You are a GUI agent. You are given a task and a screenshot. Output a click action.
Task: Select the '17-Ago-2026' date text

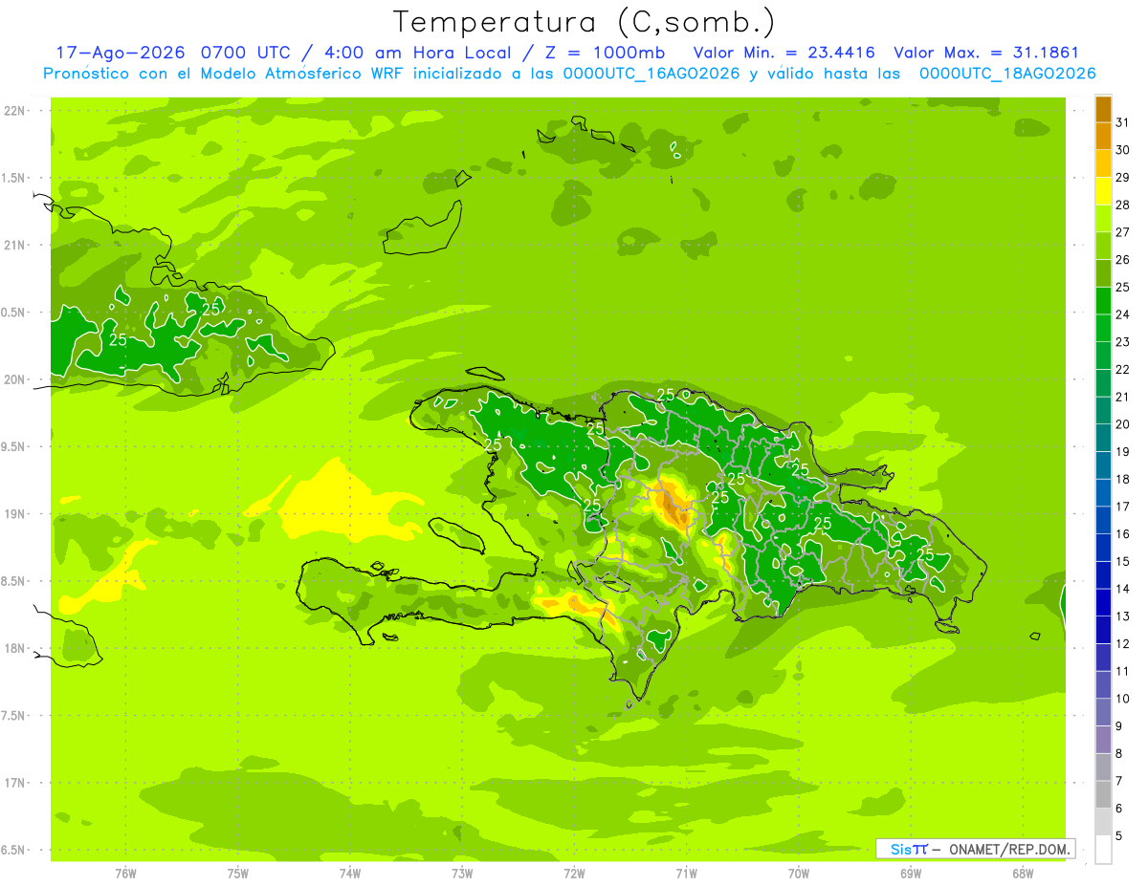[121, 53]
